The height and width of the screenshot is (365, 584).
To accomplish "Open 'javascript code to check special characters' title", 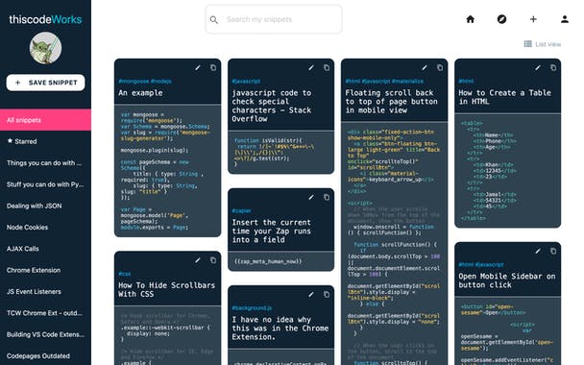I will pyautogui.click(x=272, y=106).
